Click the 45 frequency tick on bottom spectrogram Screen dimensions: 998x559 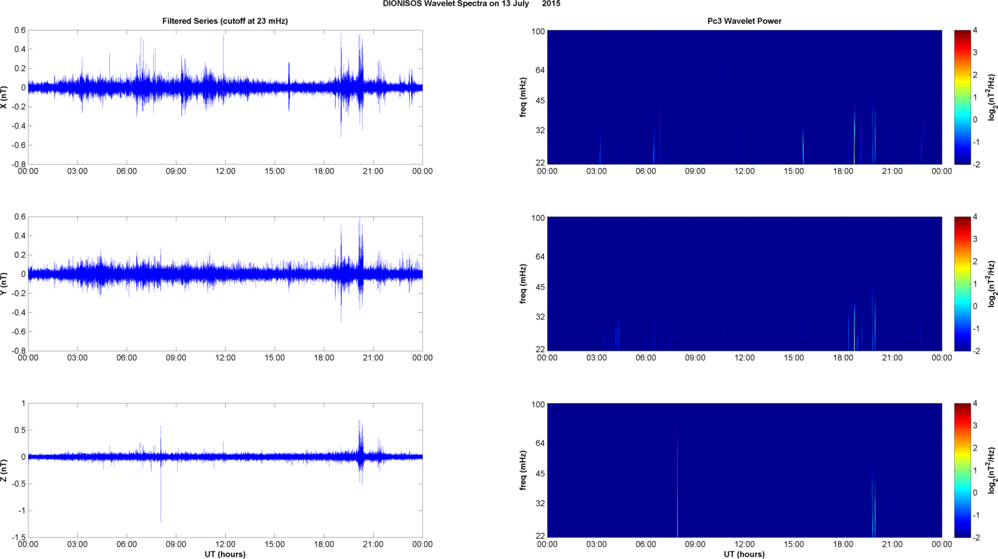point(539,474)
